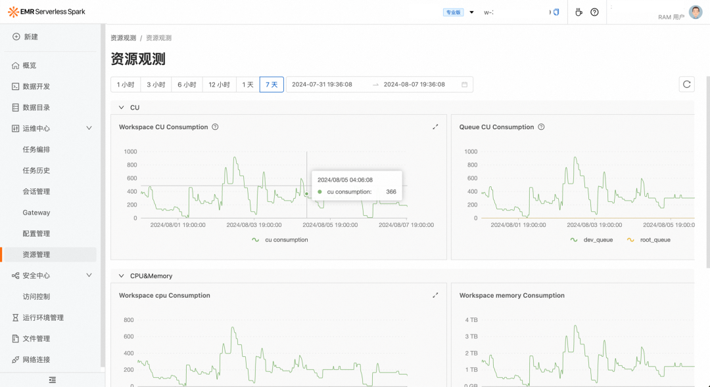710x387 pixels.
Task: Click the 数据目录 catalog icon
Action: pyautogui.click(x=15, y=108)
